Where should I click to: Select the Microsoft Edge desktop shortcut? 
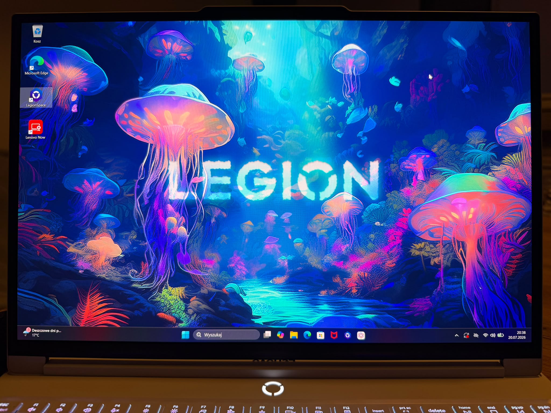pos(36,65)
